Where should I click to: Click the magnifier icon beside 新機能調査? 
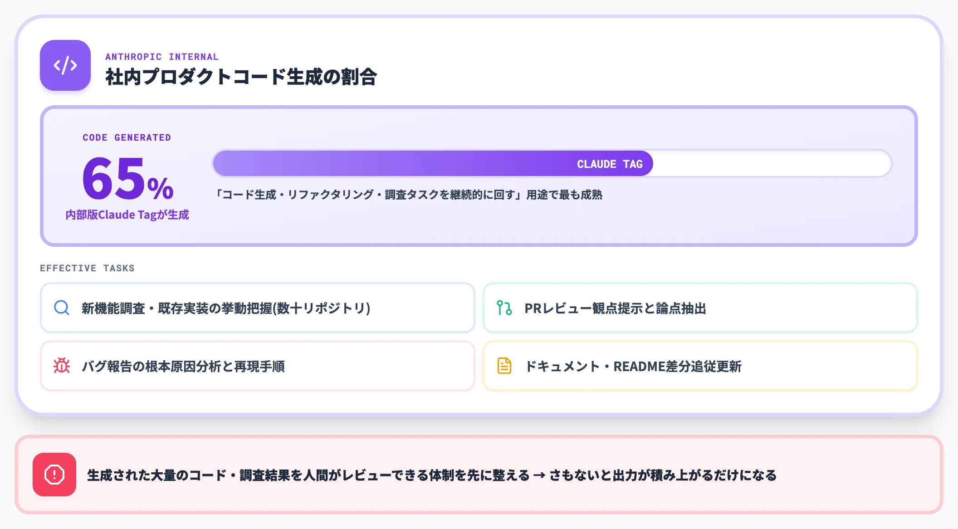point(62,308)
